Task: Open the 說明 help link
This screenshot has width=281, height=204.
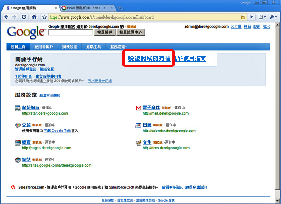Action: pos(257,27)
